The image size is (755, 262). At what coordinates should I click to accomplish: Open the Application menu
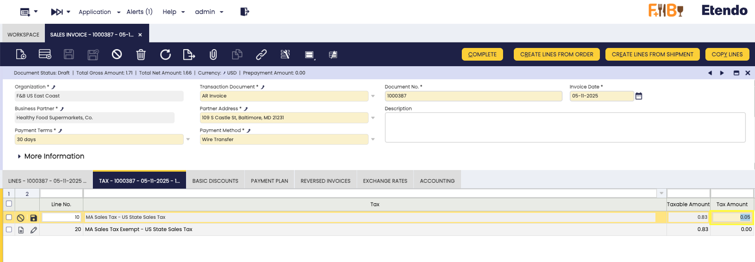click(x=99, y=12)
